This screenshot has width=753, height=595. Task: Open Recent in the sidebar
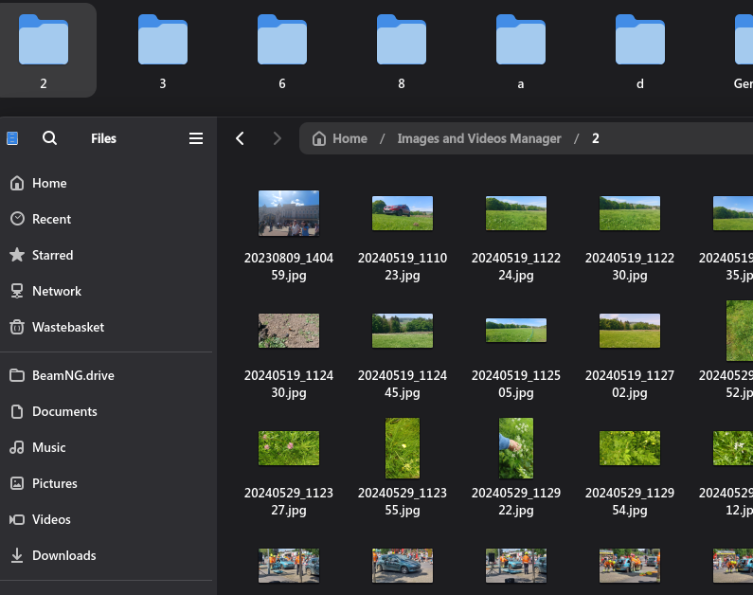pyautogui.click(x=106, y=219)
